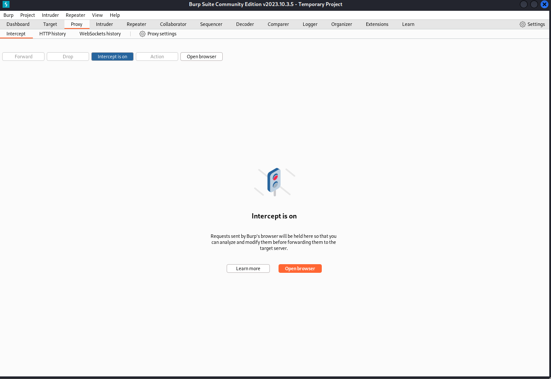Switch to the Dashboard tab
551x379 pixels.
[x=18, y=24]
